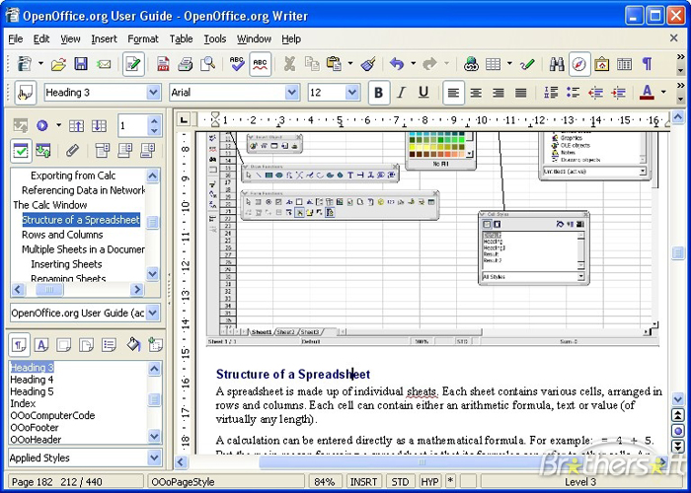Open Undo history dropdown arrow
691x493 pixels.
pos(413,64)
